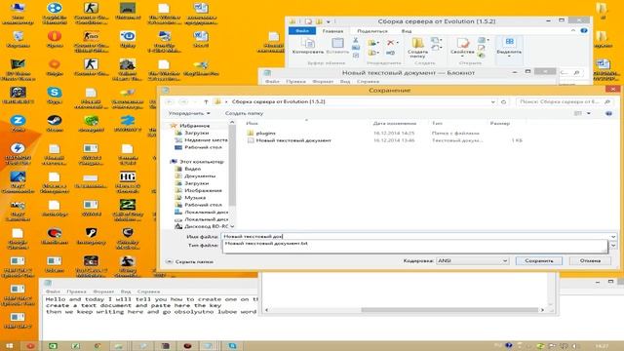
Task: Select Музыка in the navigation tree
Action: click(x=195, y=197)
